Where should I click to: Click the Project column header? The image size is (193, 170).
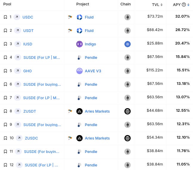83,4
